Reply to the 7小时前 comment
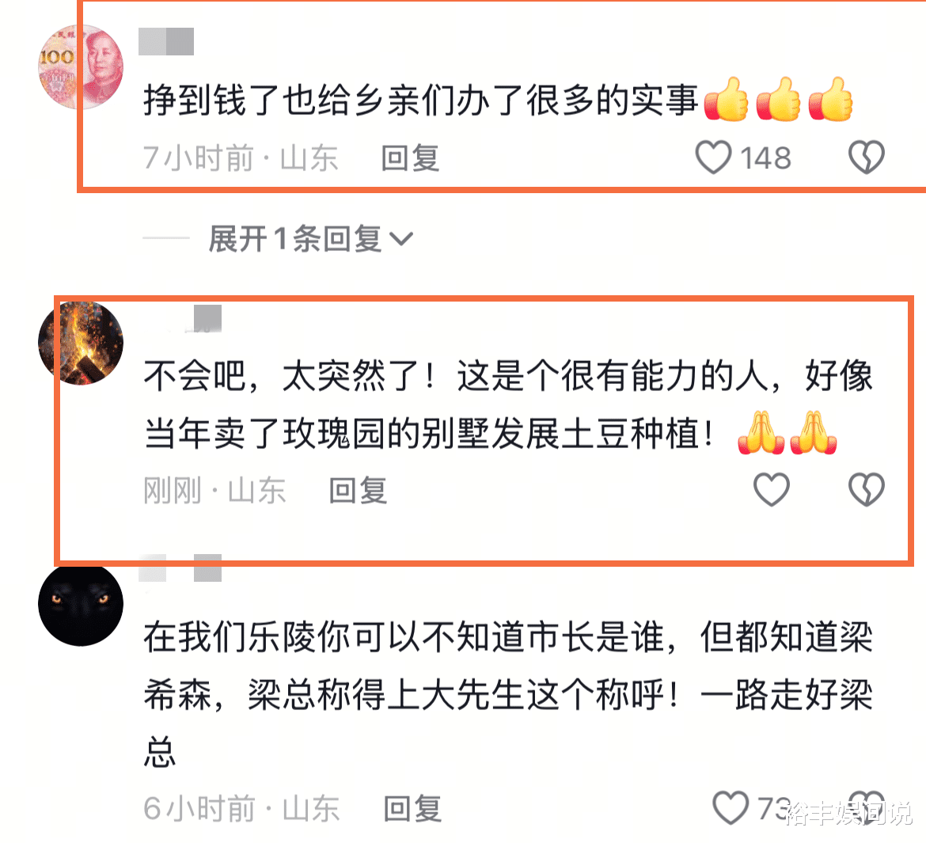Image resolution: width=926 pixels, height=843 pixels. point(411,158)
